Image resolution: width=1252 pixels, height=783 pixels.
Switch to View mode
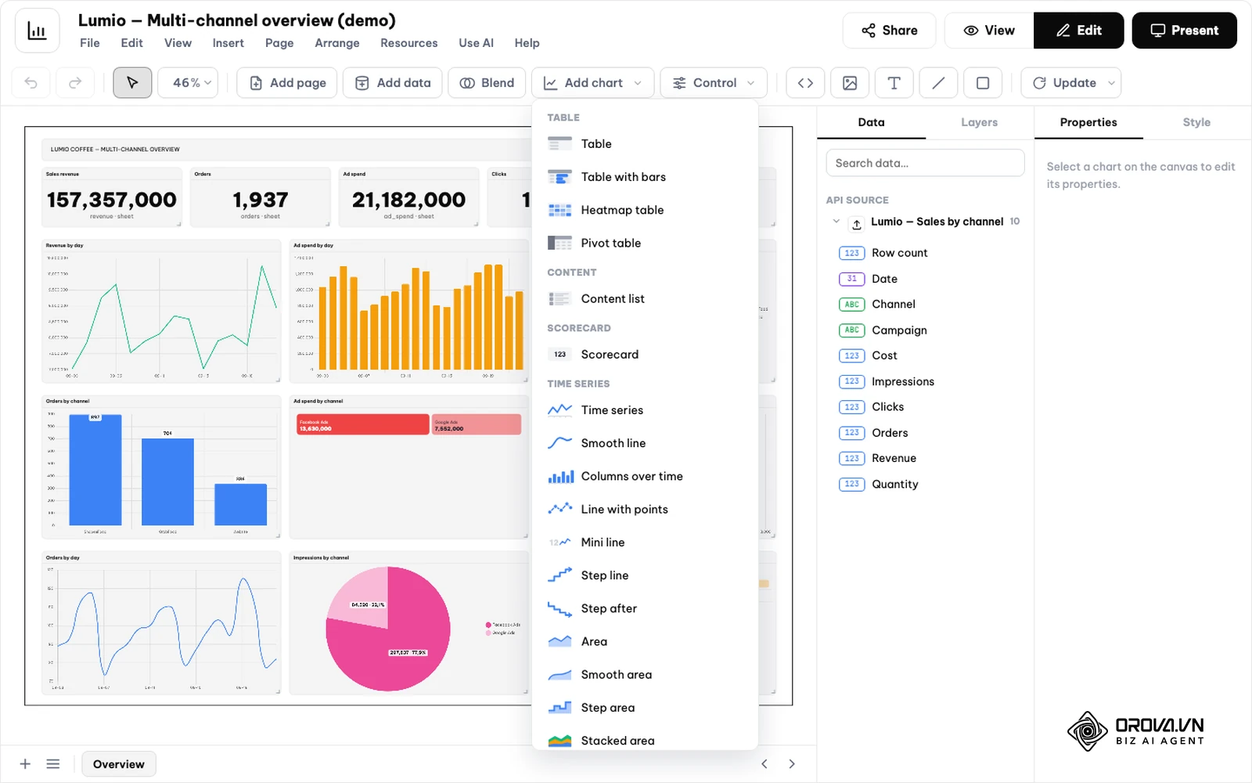point(989,31)
